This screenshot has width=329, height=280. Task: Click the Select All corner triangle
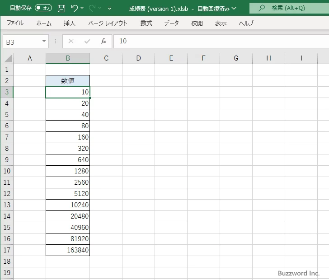[x=8, y=59]
